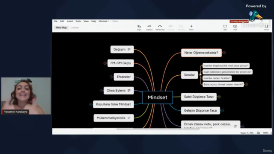Expand the Örnek topic branch
The image size is (274, 154).
click(243, 126)
